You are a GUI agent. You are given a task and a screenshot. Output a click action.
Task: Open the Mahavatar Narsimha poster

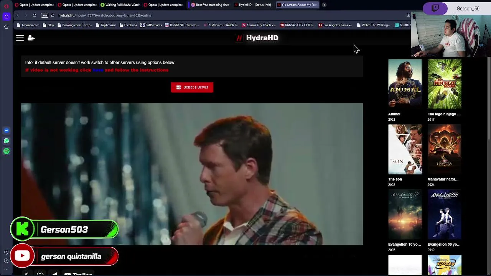tap(445, 149)
